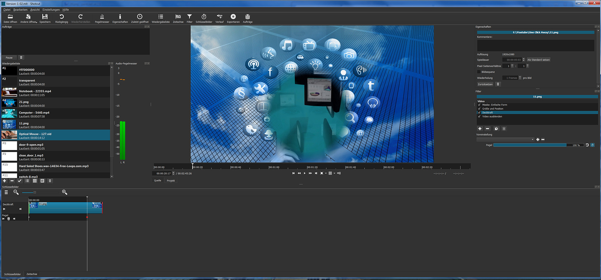Click the Exportieren toolbar icon
Image resolution: width=601 pixels, height=280 pixels.
pyautogui.click(x=233, y=18)
